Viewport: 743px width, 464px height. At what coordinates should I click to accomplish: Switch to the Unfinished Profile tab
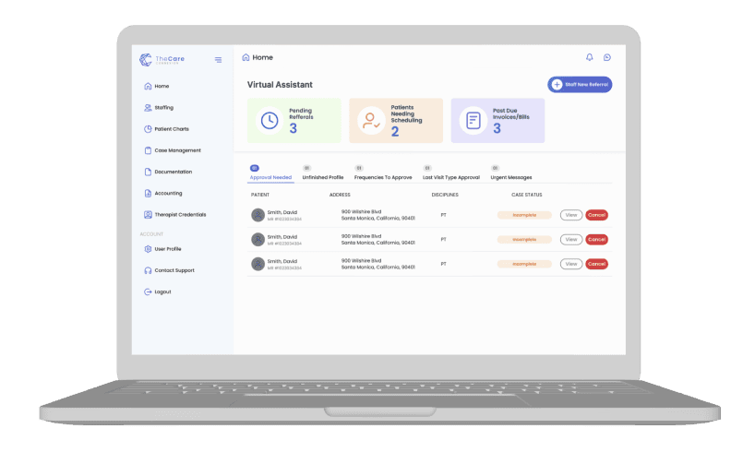pos(322,177)
